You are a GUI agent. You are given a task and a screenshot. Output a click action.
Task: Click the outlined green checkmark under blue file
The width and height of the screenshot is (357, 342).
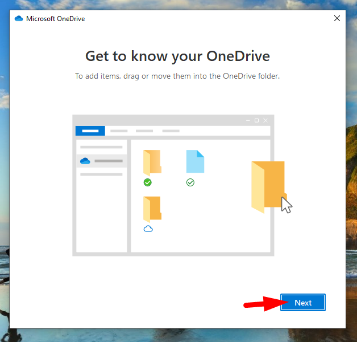(190, 182)
